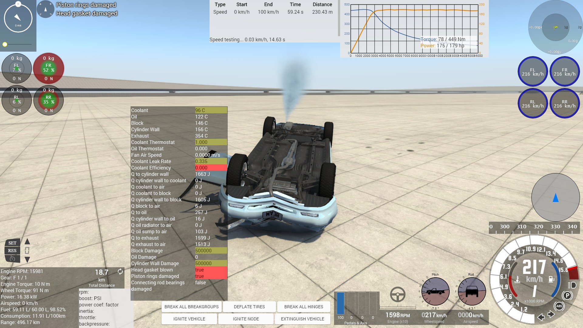Select the FR tire load gauge
Screen dimensions: 583x328
point(49,68)
